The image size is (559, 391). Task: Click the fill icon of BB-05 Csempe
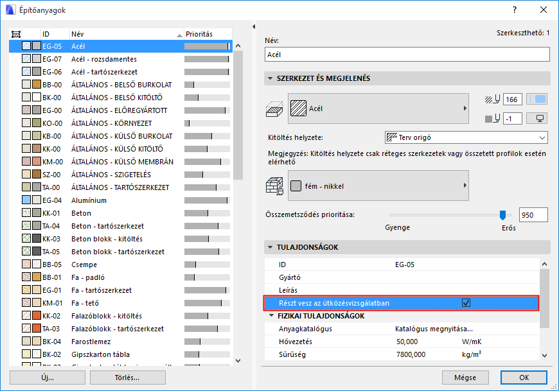point(26,265)
